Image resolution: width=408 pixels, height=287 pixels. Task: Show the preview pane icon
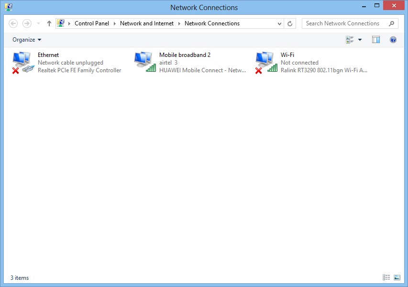(375, 39)
